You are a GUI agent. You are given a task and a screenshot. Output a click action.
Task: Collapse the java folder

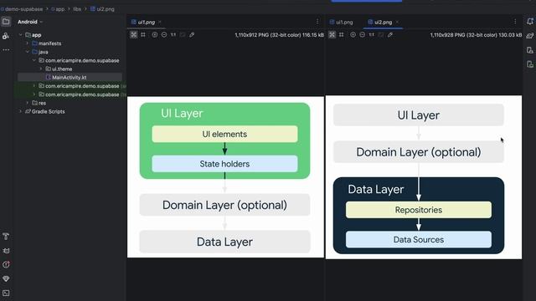click(x=28, y=52)
